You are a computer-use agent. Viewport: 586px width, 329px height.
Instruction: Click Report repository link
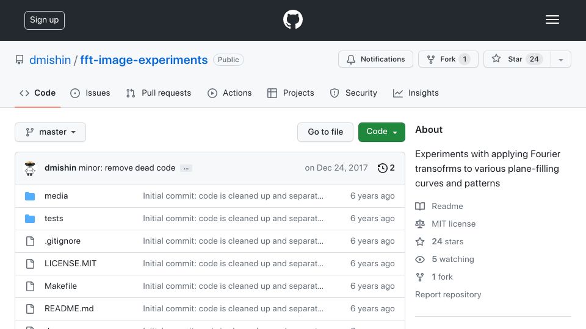coord(448,295)
